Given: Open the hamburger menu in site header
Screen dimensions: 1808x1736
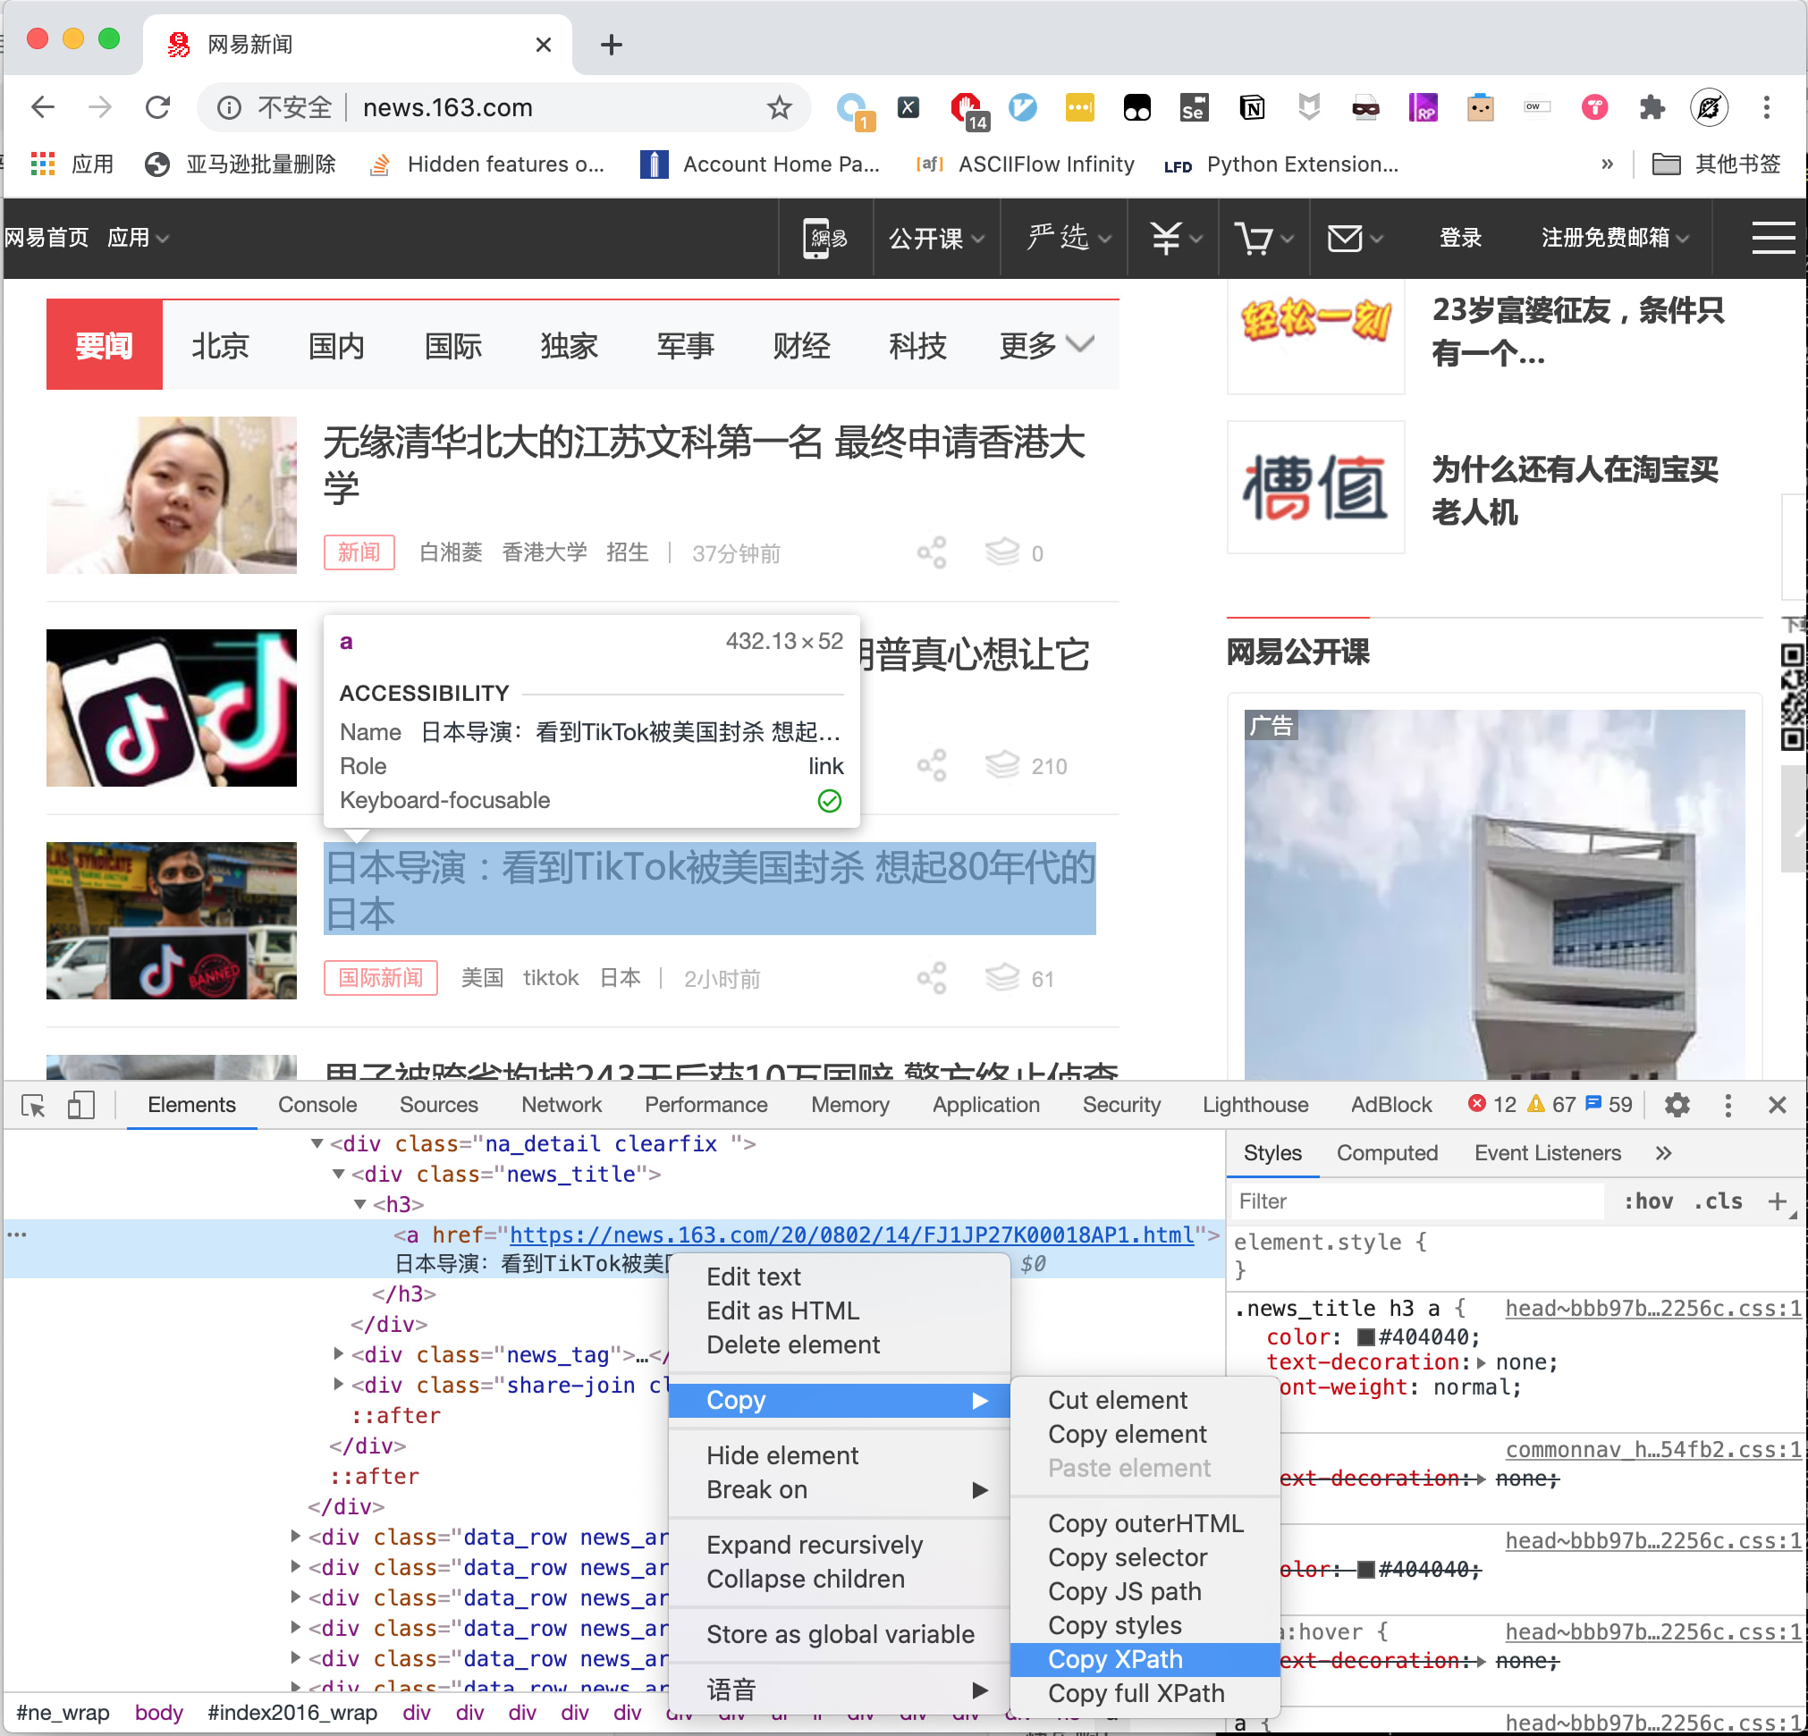Looking at the screenshot, I should coord(1772,238).
